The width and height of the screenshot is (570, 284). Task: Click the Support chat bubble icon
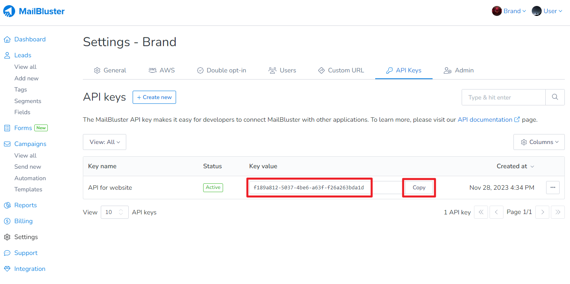7,253
